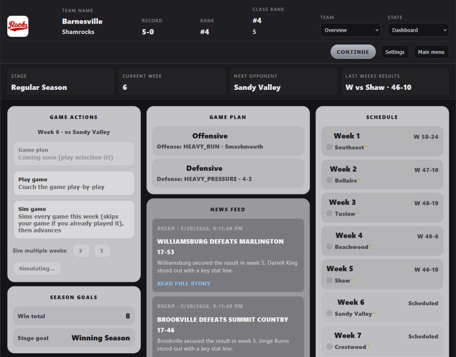This screenshot has height=357, width=456.
Task: Select Week 4 schedule card
Action: point(382,241)
